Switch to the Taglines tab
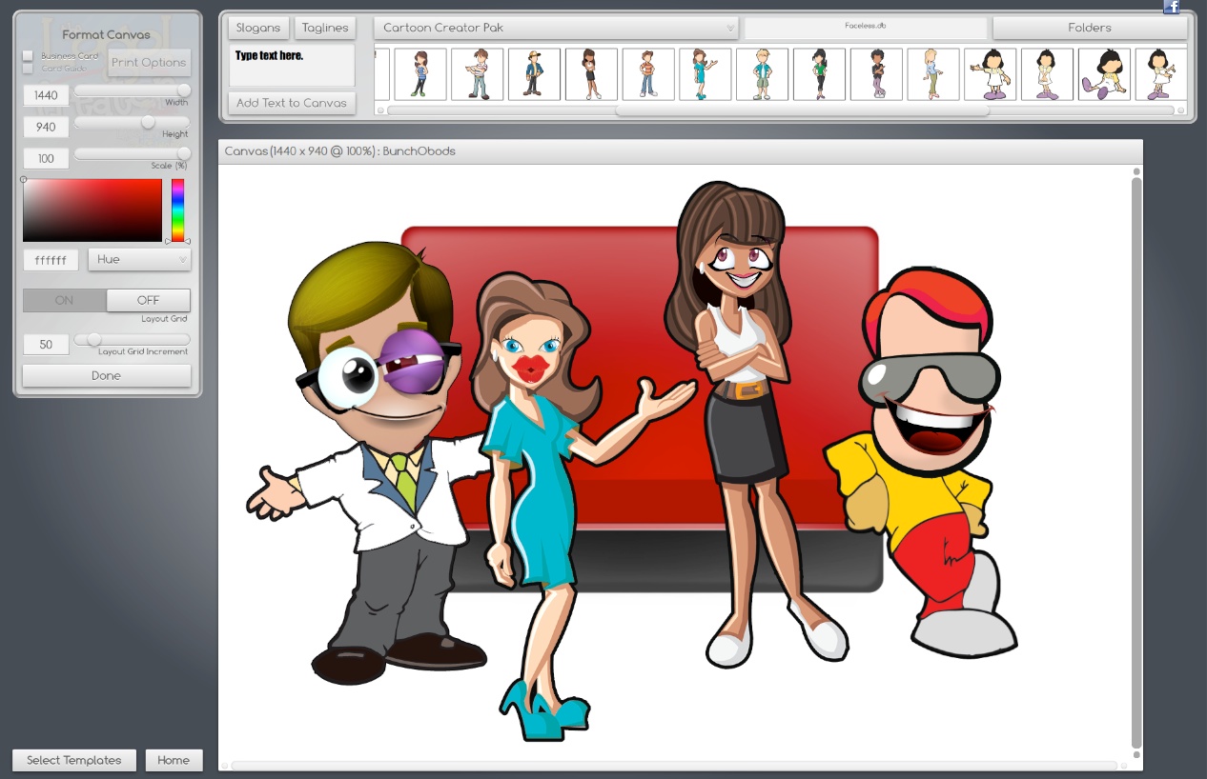The image size is (1207, 779). click(324, 28)
